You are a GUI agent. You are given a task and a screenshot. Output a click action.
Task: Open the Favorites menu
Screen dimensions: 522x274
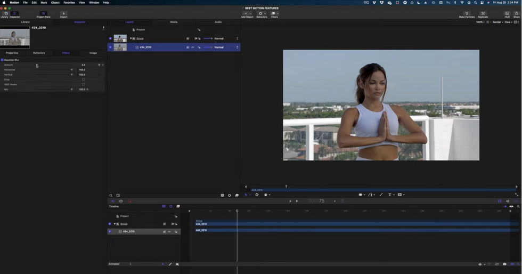[69, 2]
